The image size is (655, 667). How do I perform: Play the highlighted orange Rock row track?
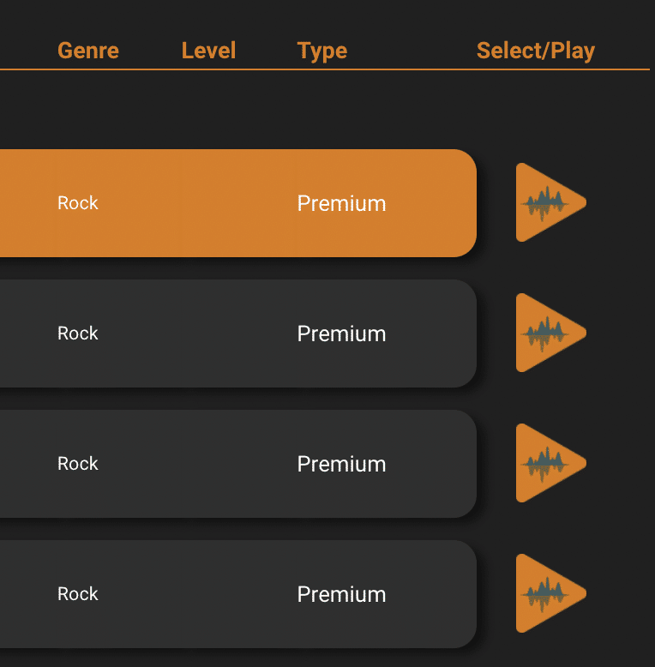550,202
